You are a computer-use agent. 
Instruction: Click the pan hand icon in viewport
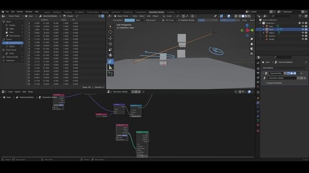pyautogui.click(x=252, y=44)
